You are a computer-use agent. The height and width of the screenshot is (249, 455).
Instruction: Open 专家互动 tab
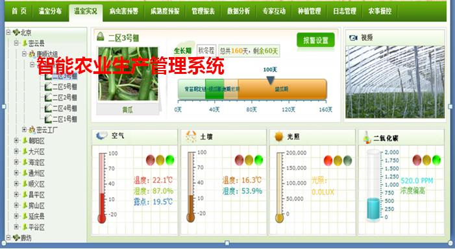point(274,11)
